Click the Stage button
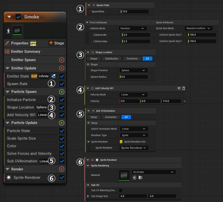Image resolution: width=223 pixels, height=202 pixels. click(57, 43)
